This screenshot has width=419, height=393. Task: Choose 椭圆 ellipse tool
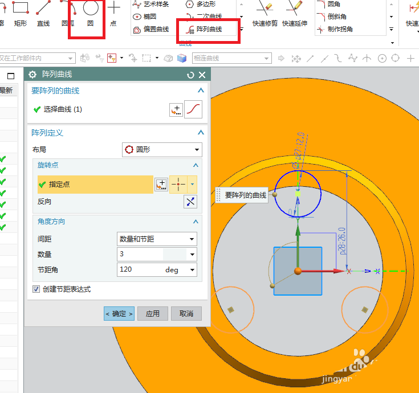[x=145, y=17]
